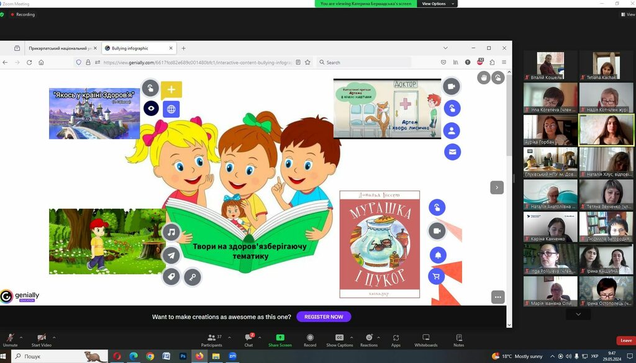Click the envelope mail interactive button
Screen dimensions: 636x363
click(x=452, y=151)
